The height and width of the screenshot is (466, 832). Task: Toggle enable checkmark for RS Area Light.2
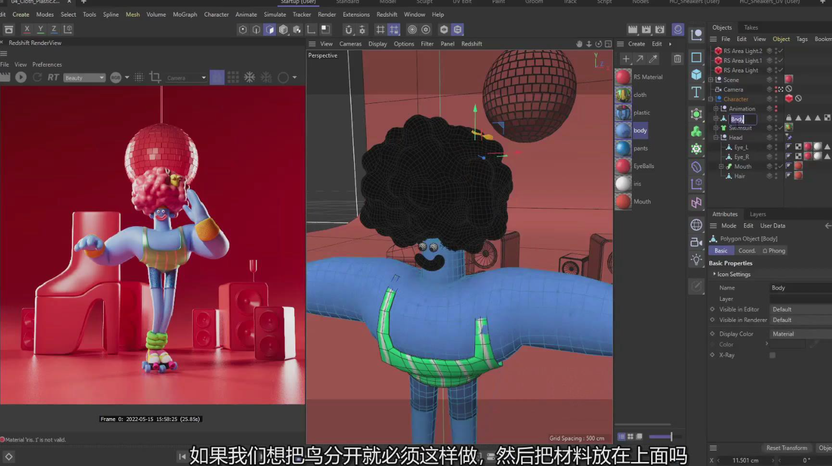[x=780, y=51]
